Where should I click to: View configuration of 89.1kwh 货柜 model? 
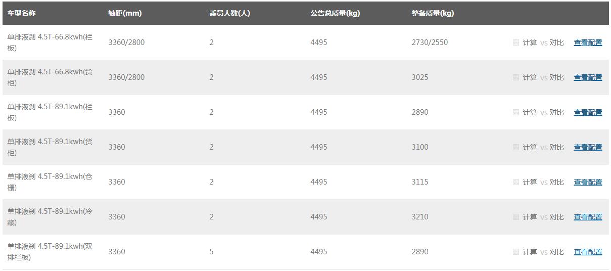tap(588, 147)
